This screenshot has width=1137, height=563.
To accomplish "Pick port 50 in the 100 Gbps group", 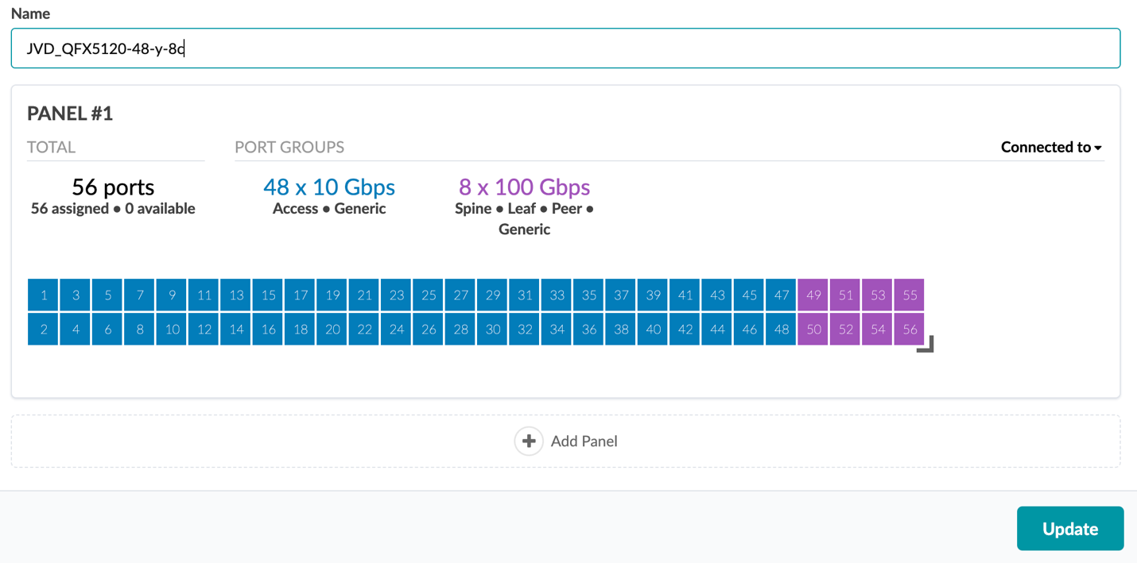I will pos(813,330).
